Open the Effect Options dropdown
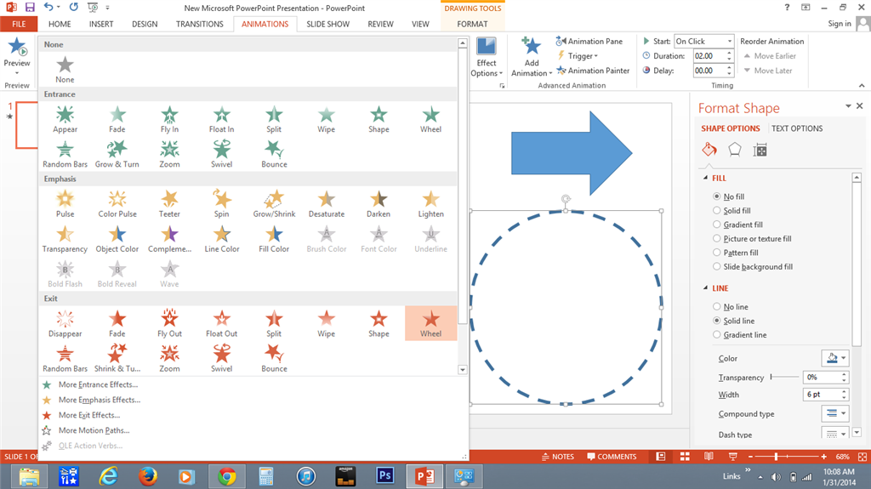This screenshot has width=871, height=489. (x=486, y=57)
